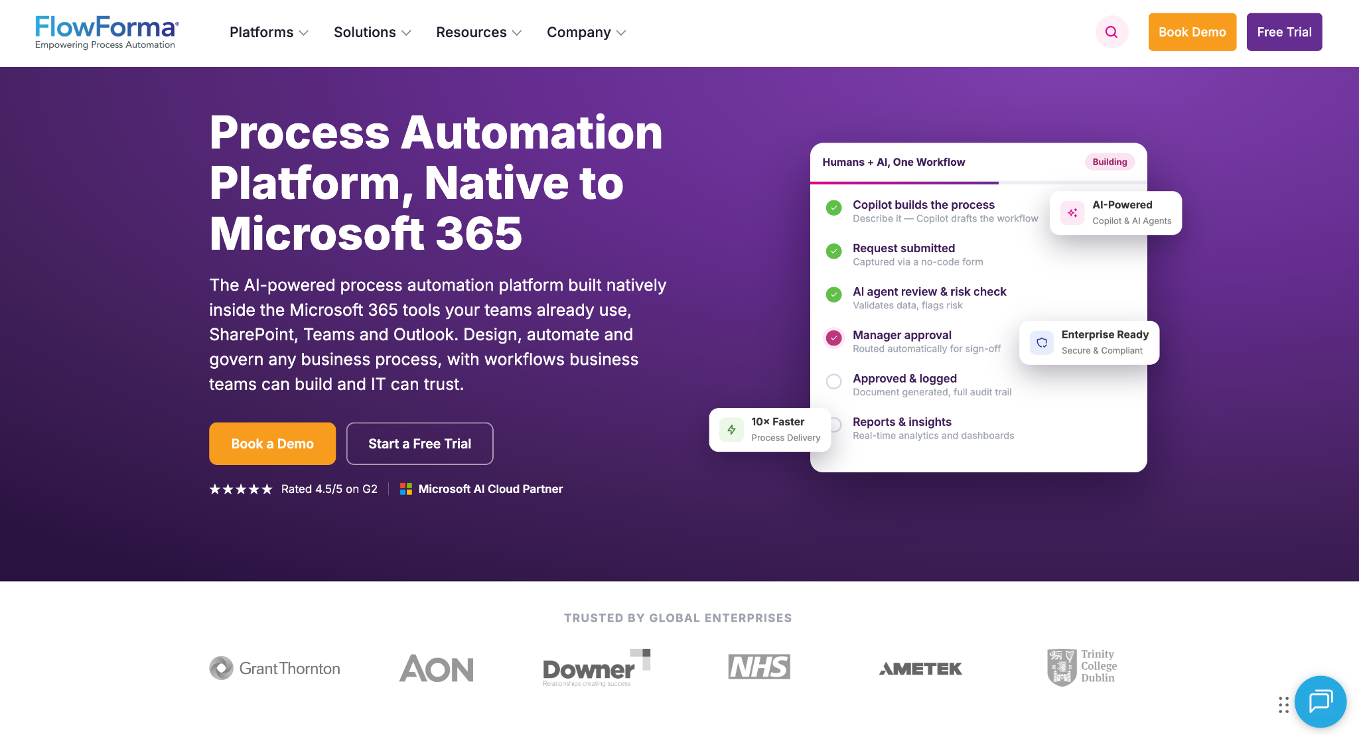Click Empowering Process Automation tagline

(105, 44)
